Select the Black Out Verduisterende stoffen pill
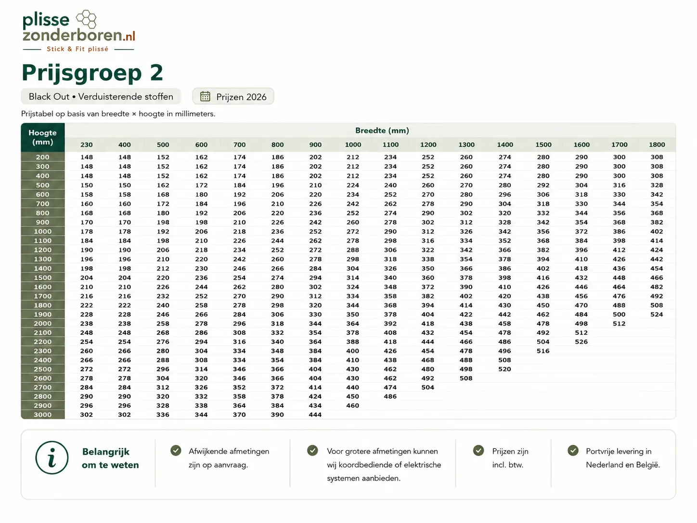The width and height of the screenshot is (697, 523). pyautogui.click(x=101, y=96)
